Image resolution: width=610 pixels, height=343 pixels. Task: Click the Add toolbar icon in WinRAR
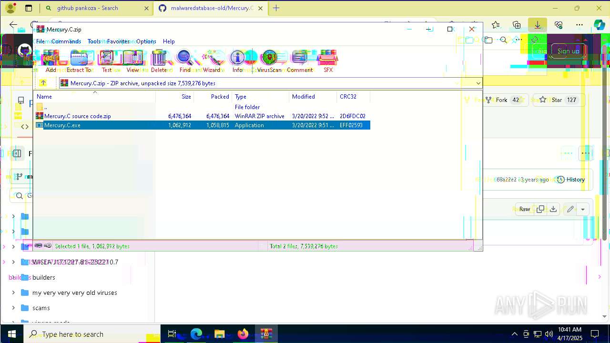point(51,61)
